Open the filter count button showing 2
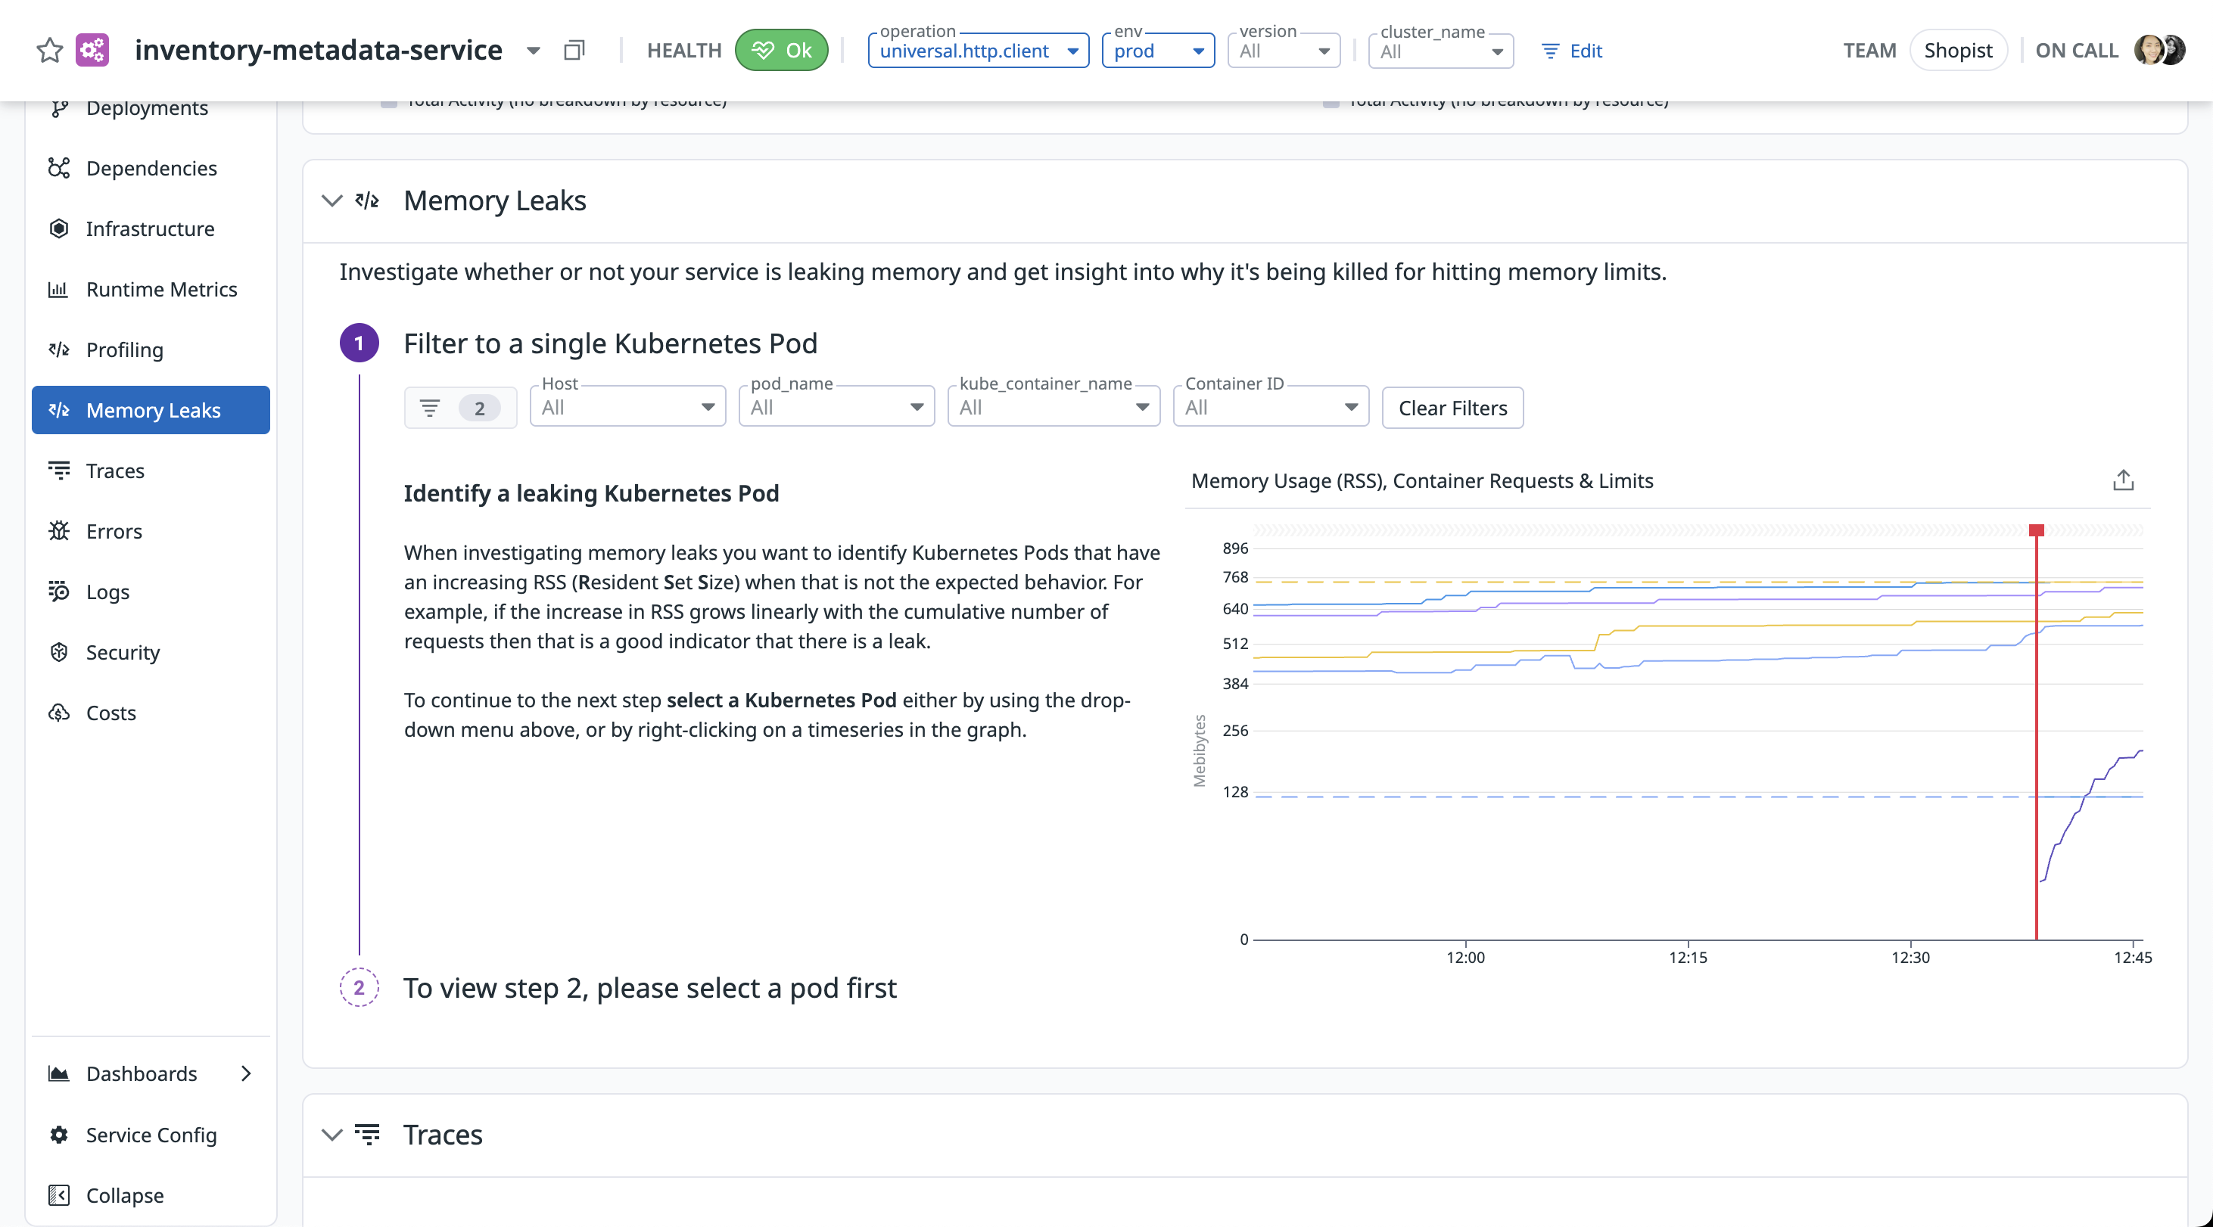 click(460, 408)
